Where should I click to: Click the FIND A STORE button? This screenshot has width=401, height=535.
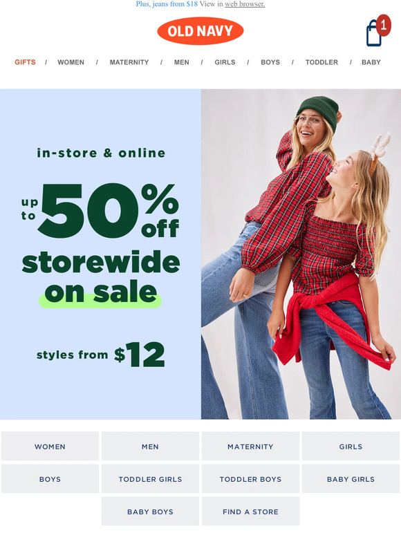click(x=250, y=511)
